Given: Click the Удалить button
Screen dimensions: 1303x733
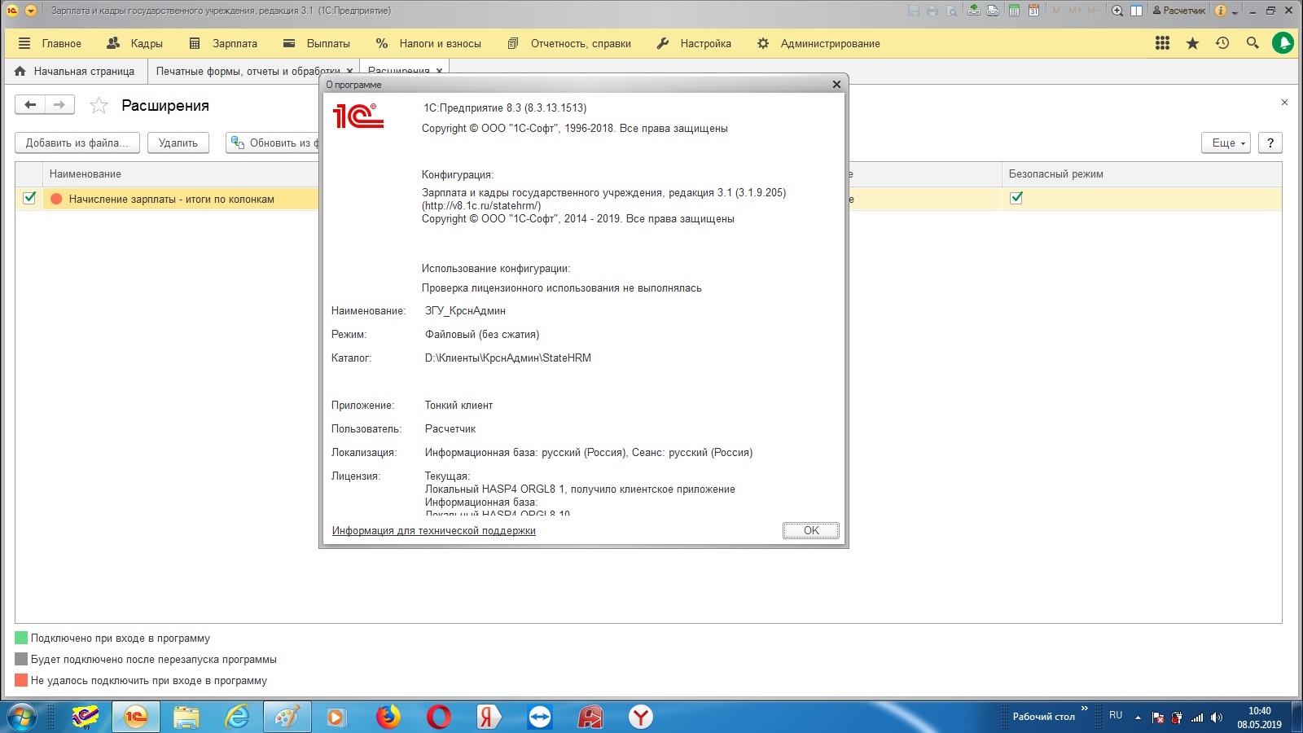Looking at the screenshot, I should (178, 143).
